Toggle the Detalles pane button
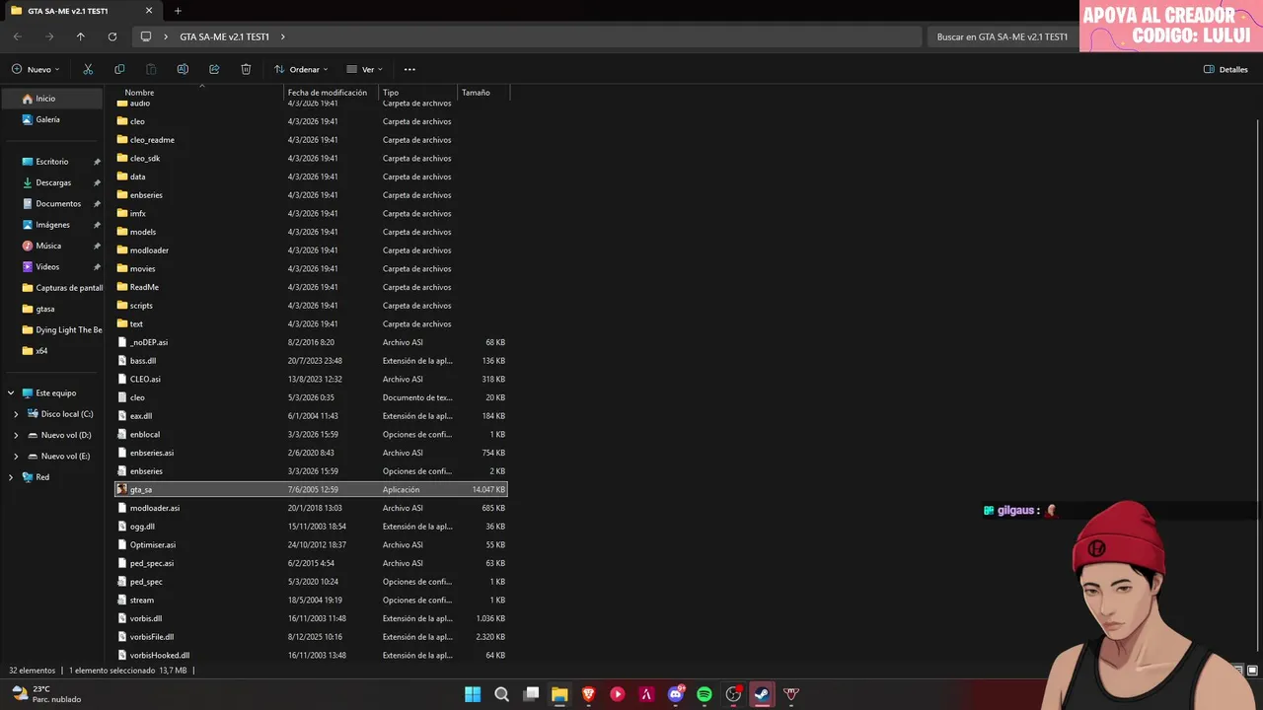Screen dimensions: 1263x710 1226,69
